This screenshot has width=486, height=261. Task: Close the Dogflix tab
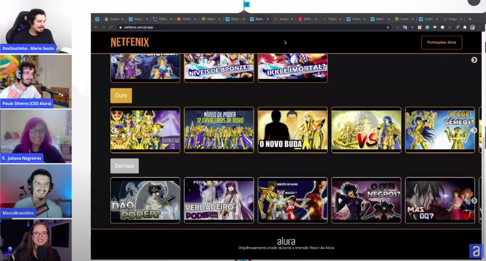(x=123, y=19)
